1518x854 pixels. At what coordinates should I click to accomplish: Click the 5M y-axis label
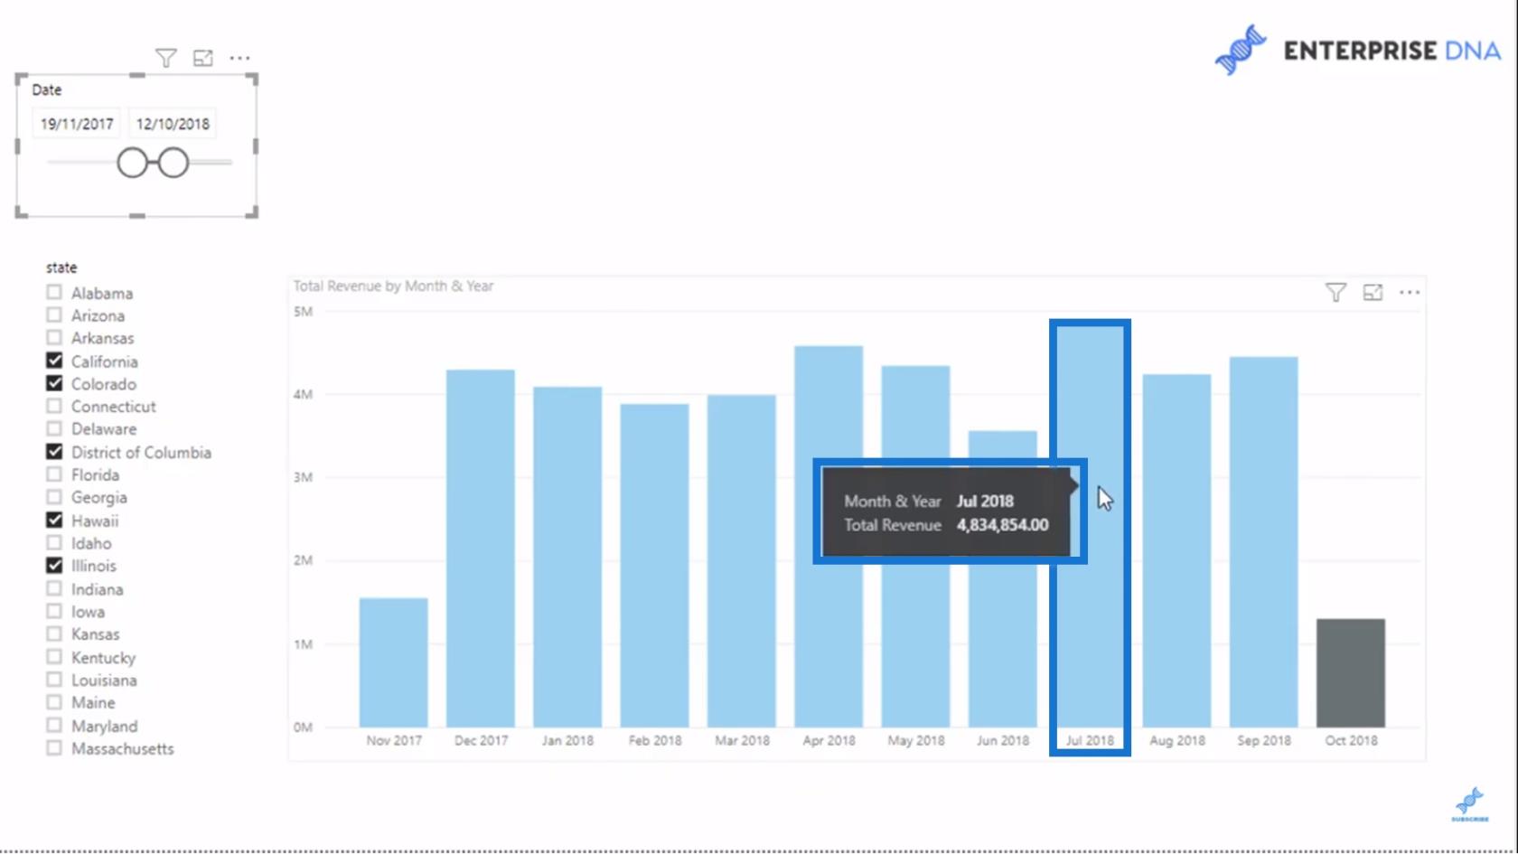coord(303,312)
